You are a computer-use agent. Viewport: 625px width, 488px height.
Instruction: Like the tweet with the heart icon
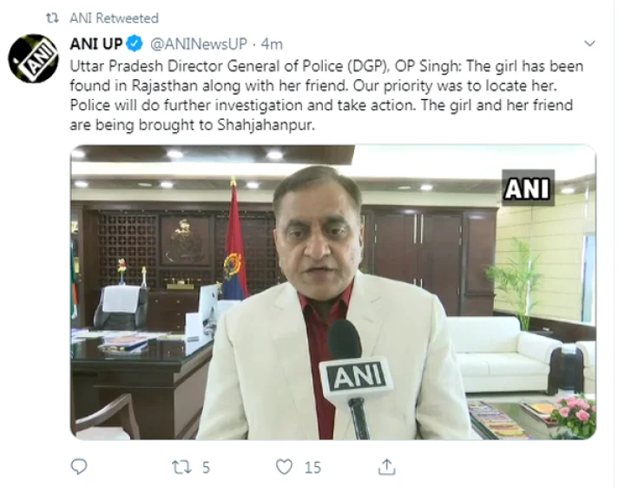(x=284, y=466)
